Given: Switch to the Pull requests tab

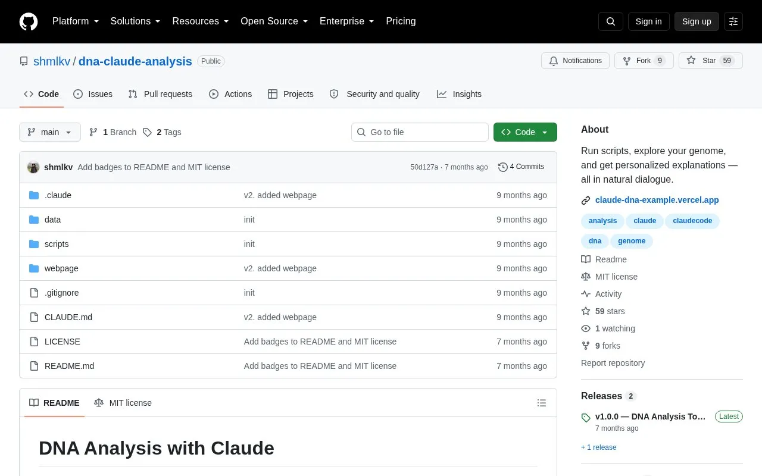Looking at the screenshot, I should click(160, 94).
